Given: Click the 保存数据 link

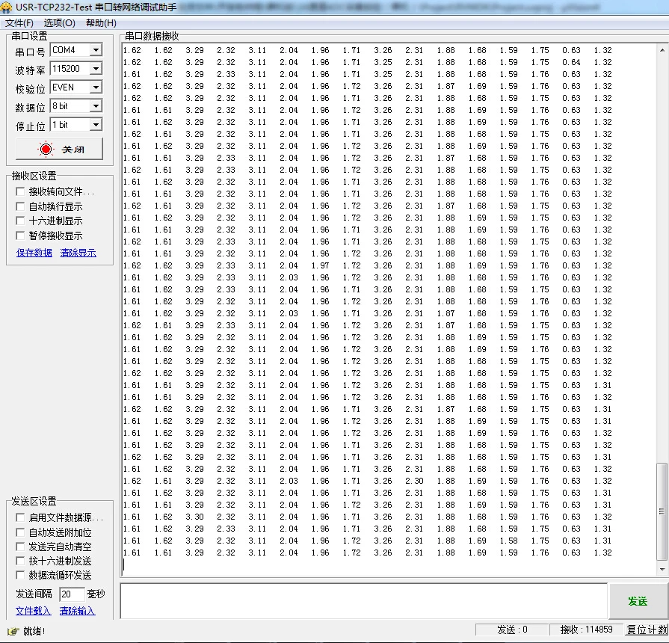Looking at the screenshot, I should point(34,253).
